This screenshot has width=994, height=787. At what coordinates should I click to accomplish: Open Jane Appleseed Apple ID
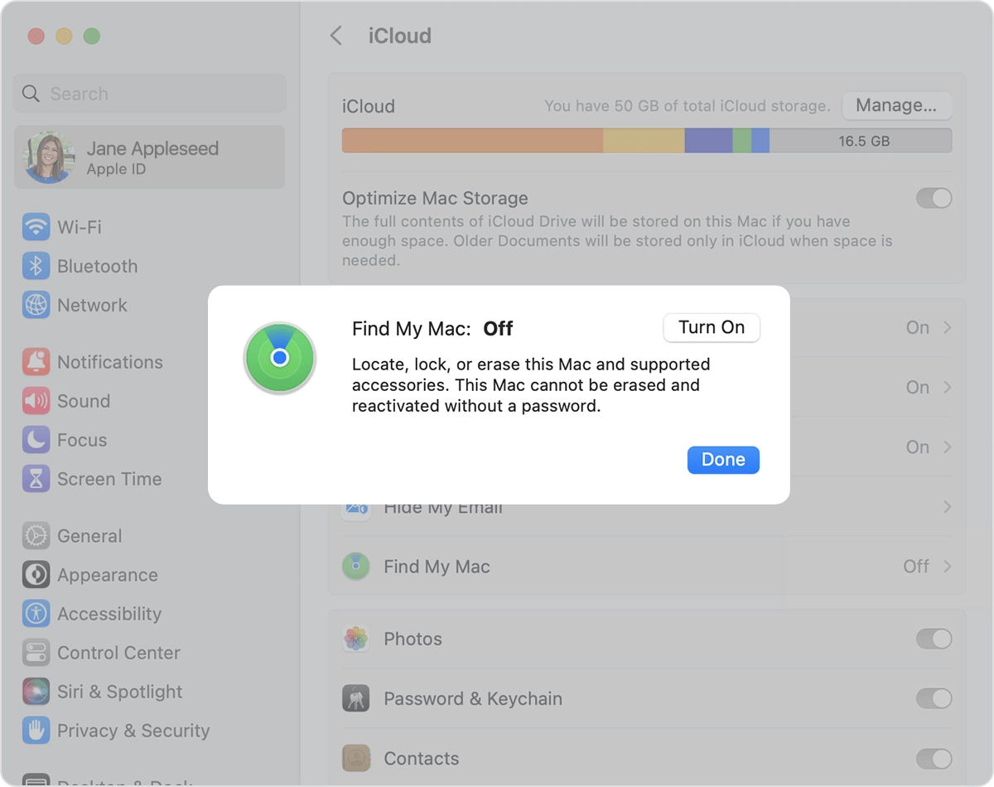[150, 157]
